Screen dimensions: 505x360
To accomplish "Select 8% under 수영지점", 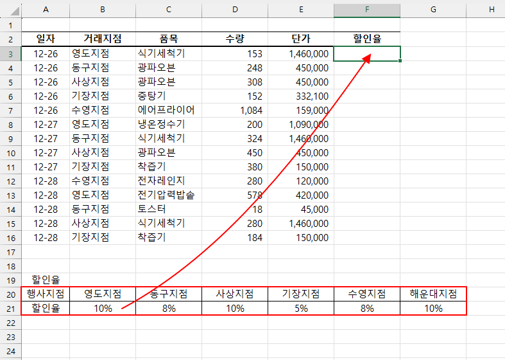I will [367, 309].
